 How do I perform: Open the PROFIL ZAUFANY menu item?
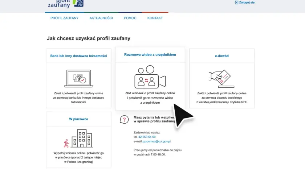click(64, 18)
